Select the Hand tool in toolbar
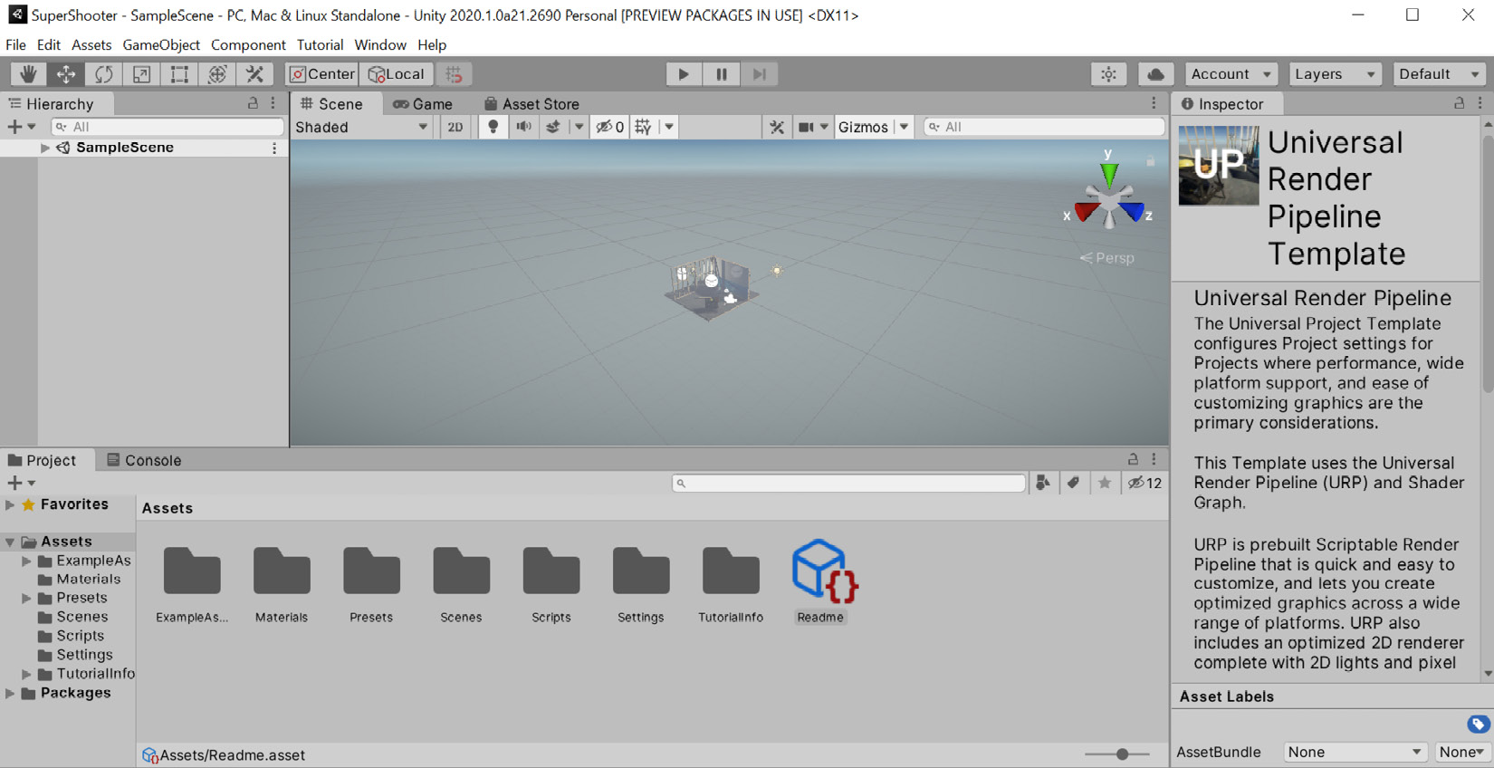This screenshot has height=768, width=1494. [28, 74]
